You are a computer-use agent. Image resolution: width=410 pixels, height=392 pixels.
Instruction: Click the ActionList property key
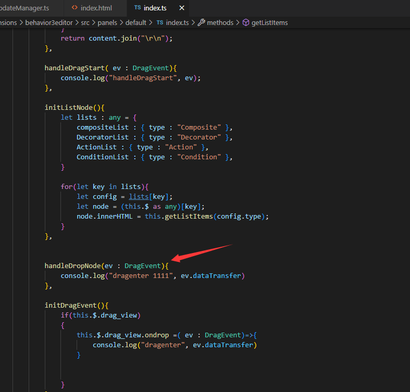96,147
